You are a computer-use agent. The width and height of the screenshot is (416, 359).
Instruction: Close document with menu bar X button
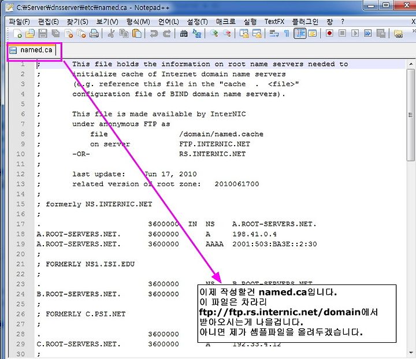click(413, 22)
